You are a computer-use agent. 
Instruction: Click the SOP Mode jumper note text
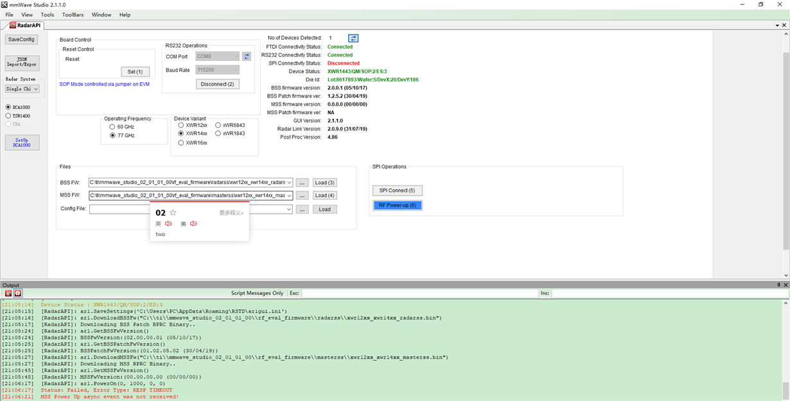click(x=104, y=84)
